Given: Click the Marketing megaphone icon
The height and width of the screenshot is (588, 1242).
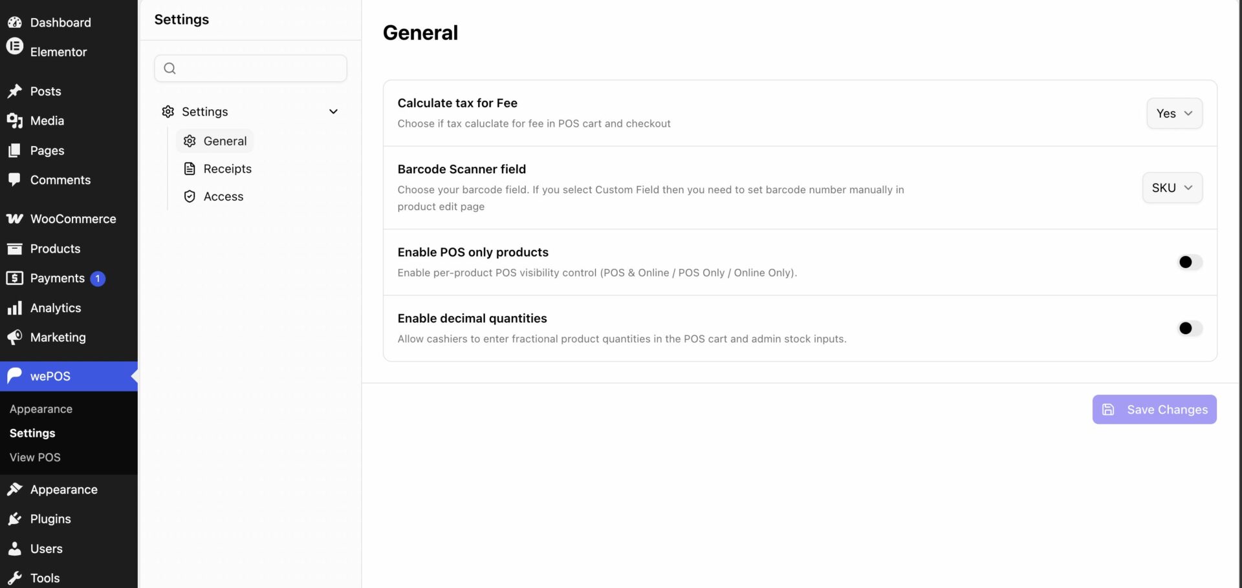Looking at the screenshot, I should point(14,337).
